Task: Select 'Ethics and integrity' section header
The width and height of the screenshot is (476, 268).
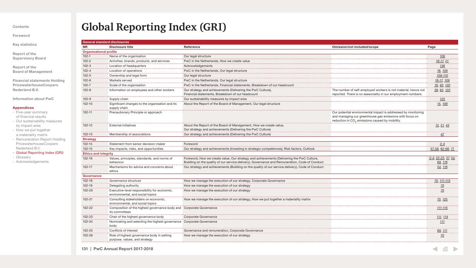Action: pos(98,154)
